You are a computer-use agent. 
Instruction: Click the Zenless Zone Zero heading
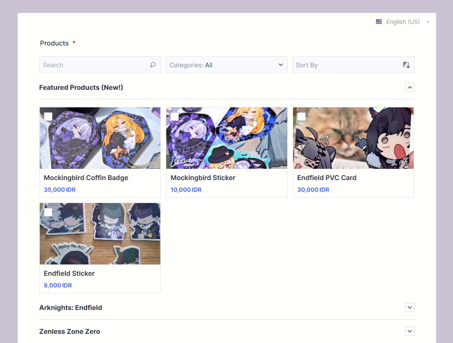69,331
